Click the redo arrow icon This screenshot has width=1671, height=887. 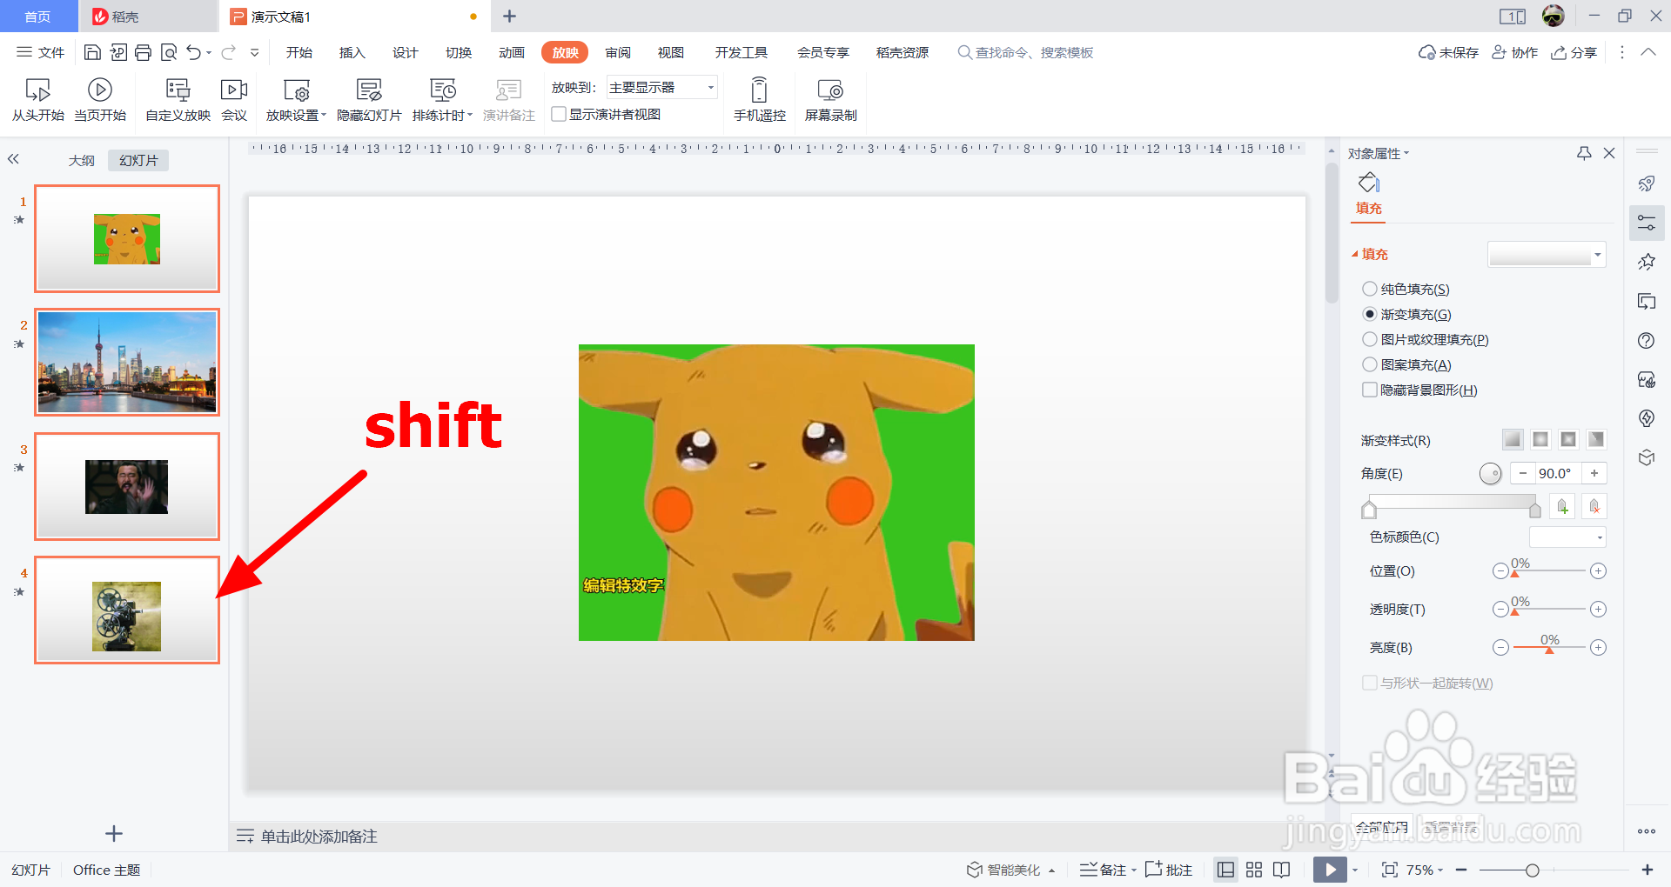pyautogui.click(x=229, y=53)
